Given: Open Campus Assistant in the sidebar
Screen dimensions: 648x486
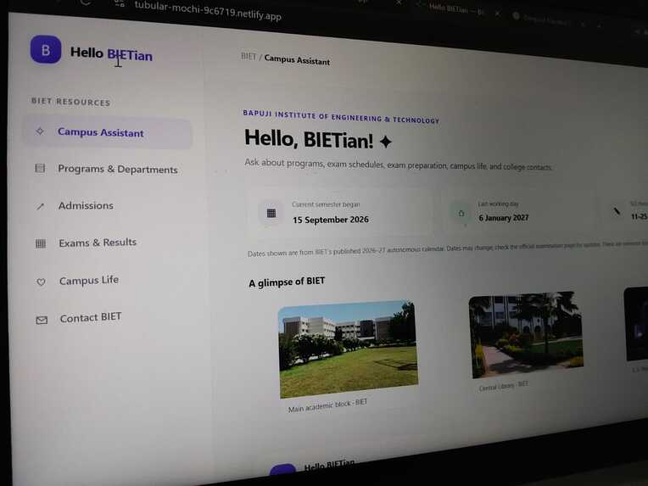Looking at the screenshot, I should click(107, 132).
